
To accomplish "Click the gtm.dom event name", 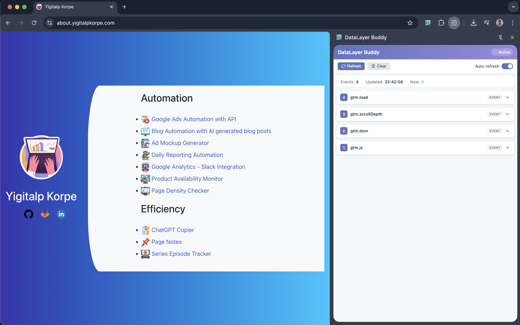I will [359, 131].
